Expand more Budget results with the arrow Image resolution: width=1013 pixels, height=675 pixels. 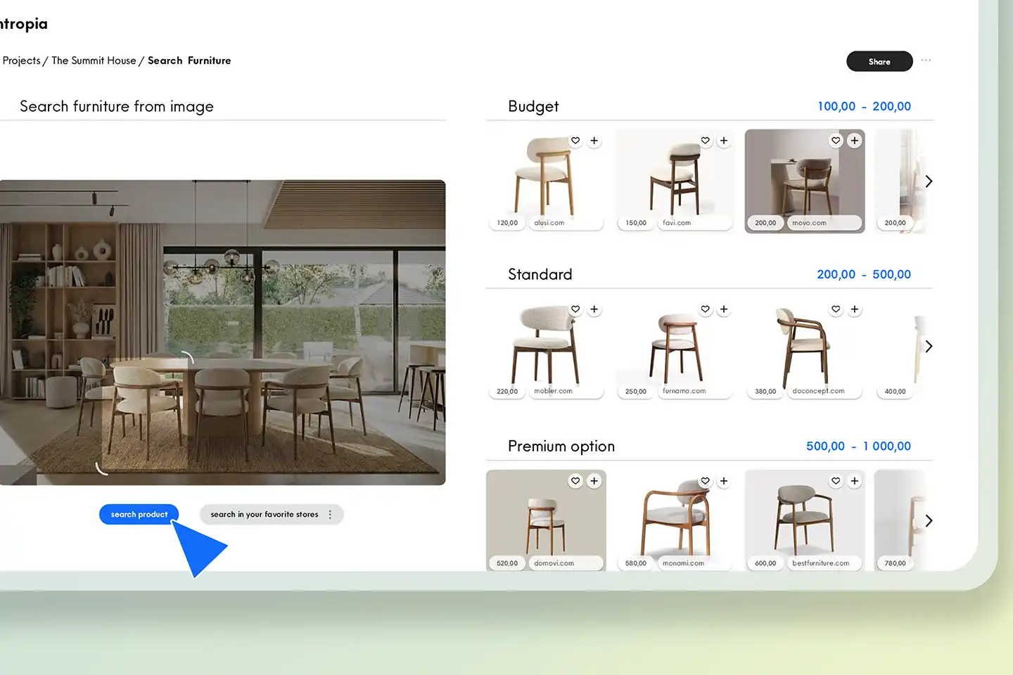[929, 181]
